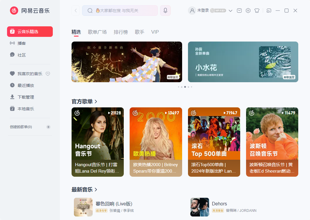Click the user avatar icon
310x220 pixels.
[192, 11]
